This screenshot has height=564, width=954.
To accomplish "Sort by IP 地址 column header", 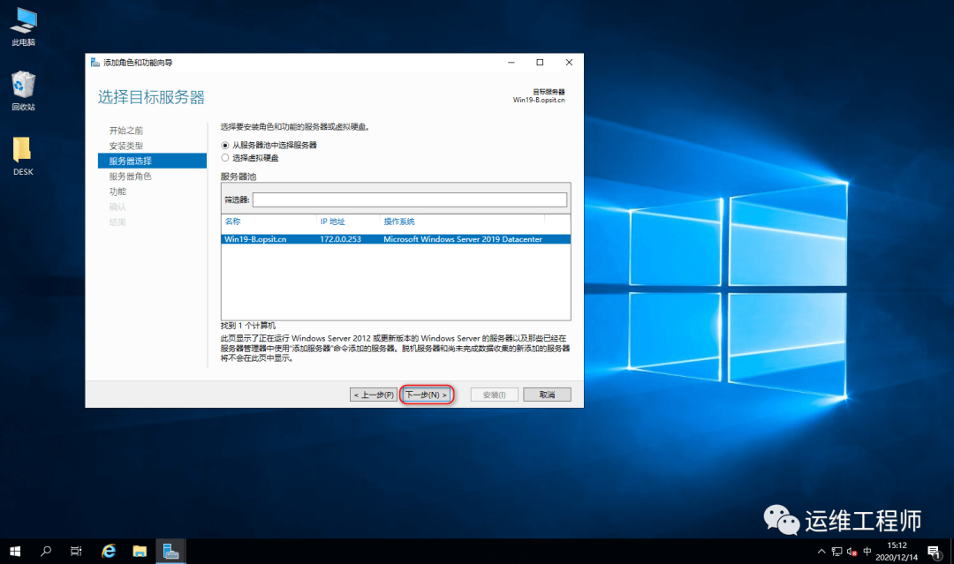I will pos(333,222).
